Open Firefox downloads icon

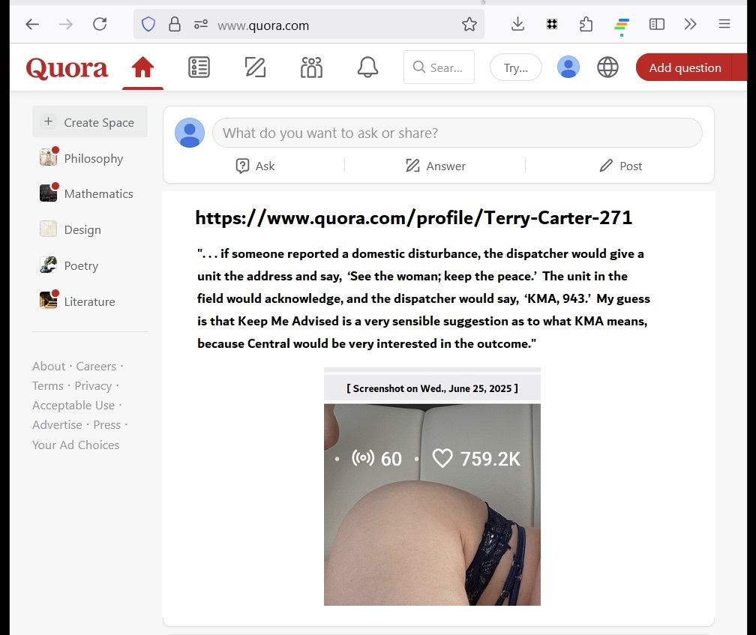coord(517,24)
